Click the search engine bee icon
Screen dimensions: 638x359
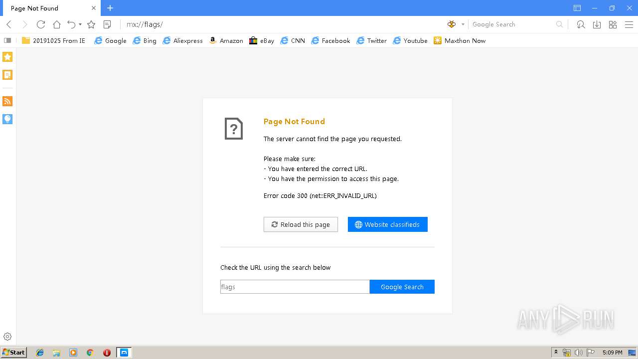pyautogui.click(x=452, y=24)
